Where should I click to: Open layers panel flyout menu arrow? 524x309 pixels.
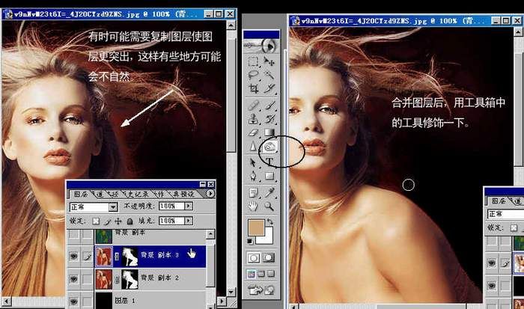pos(210,194)
